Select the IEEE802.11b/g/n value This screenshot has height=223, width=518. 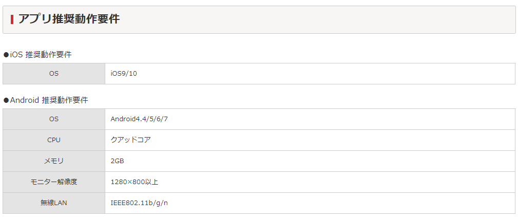pyautogui.click(x=139, y=203)
